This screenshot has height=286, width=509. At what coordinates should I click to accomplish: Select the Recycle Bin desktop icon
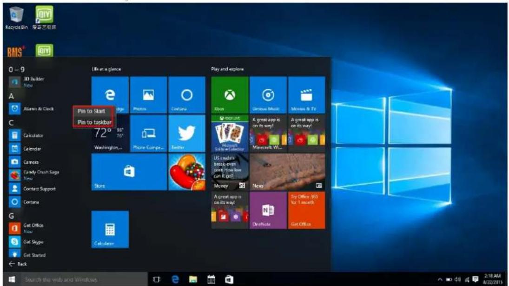(16, 18)
